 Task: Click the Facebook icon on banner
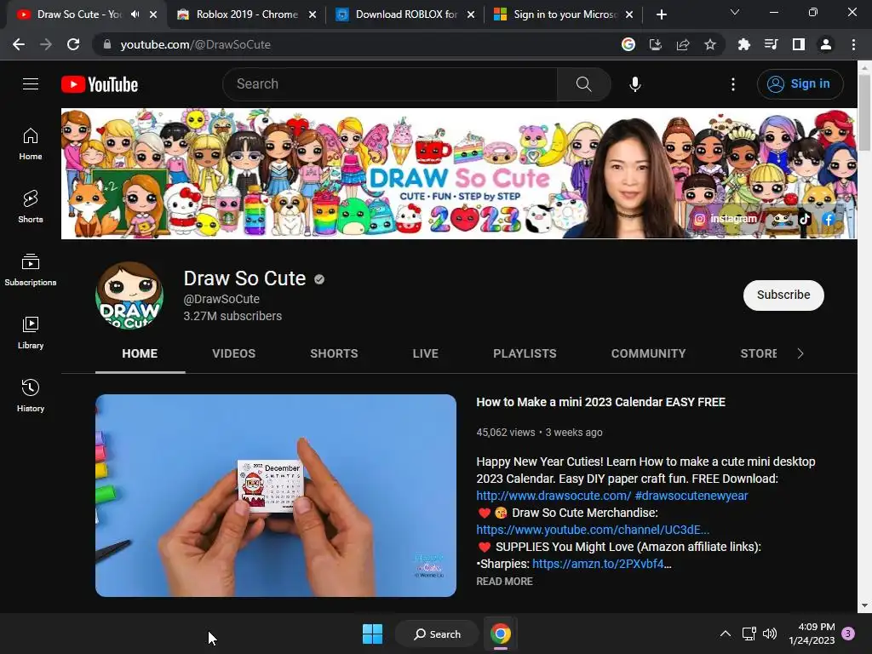(x=829, y=219)
